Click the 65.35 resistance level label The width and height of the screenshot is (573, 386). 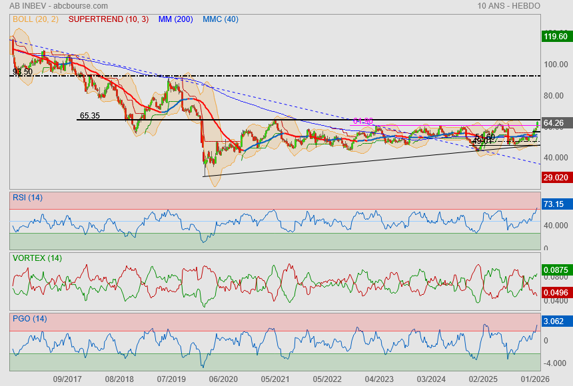(x=89, y=115)
